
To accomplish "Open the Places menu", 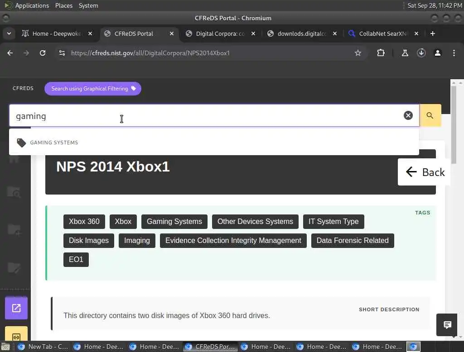I will pos(63,5).
